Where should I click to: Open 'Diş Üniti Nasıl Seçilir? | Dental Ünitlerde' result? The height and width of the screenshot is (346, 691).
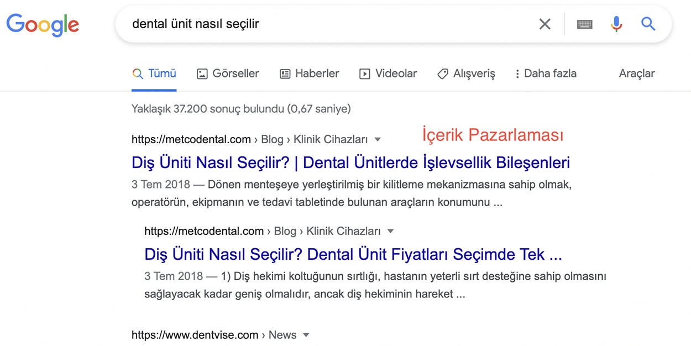pos(350,162)
